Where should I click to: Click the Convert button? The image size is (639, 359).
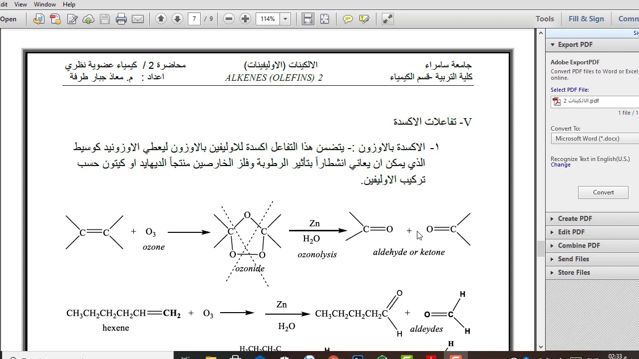pyautogui.click(x=603, y=192)
